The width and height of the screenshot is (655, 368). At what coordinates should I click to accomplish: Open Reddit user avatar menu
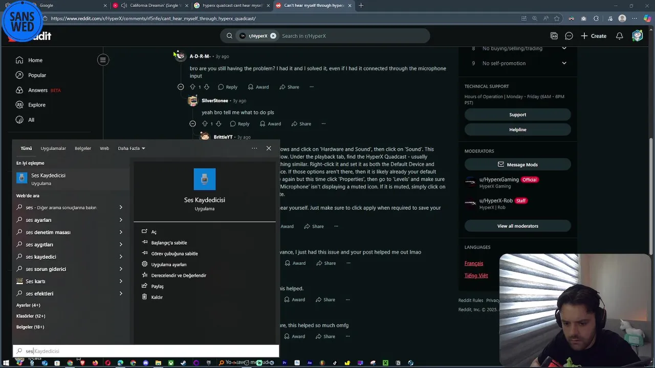(x=637, y=36)
